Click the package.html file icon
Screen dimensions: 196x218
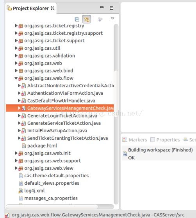[x=24, y=146]
